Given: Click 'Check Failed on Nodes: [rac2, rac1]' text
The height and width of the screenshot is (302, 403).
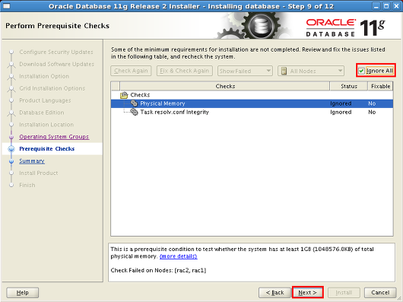Looking at the screenshot, I should (158, 270).
